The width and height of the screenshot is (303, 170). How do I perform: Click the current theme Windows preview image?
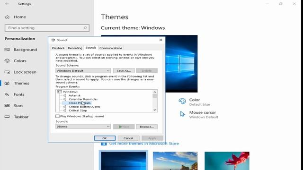coord(181,64)
